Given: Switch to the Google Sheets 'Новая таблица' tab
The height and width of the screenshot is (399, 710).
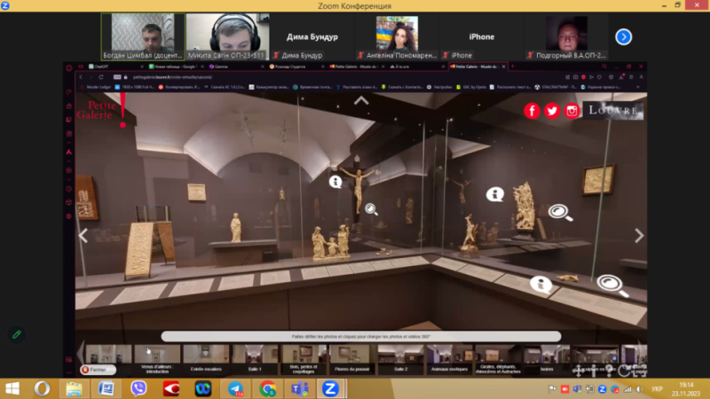Looking at the screenshot, I should 174,66.
